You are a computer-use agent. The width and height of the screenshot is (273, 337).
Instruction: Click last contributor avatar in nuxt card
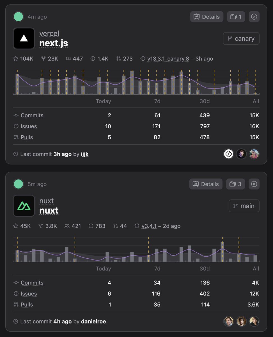click(x=254, y=321)
